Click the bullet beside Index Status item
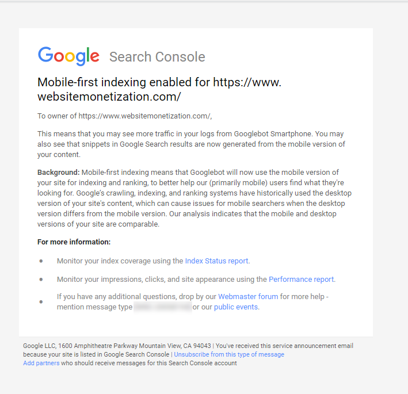 [41, 261]
